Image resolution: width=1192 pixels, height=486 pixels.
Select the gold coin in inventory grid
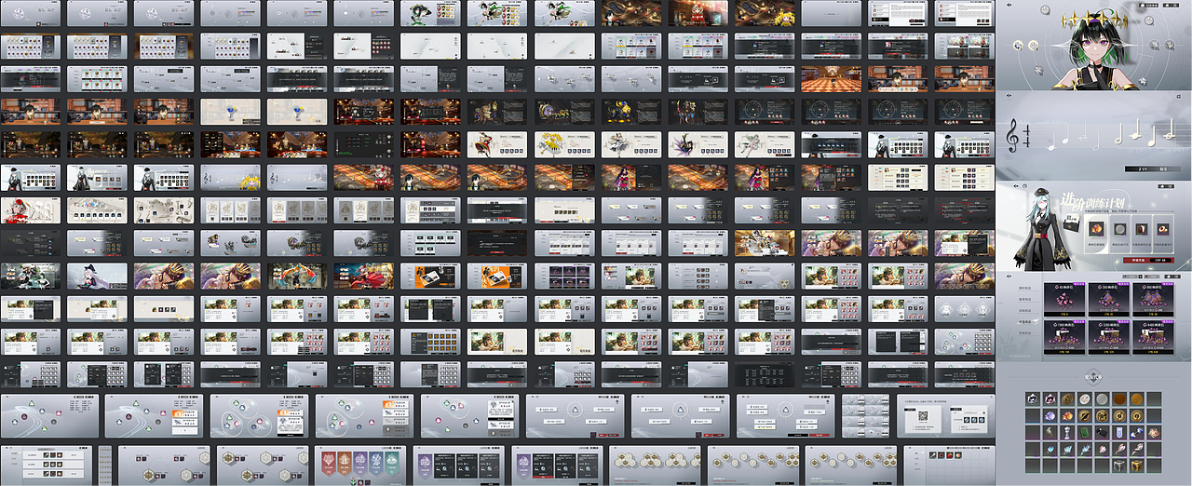tap(1137, 399)
